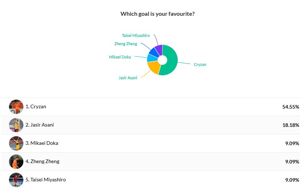300x195 pixels.
Task: Click the 'Which goal is your favourite?' heading
Action: [x=158, y=14]
